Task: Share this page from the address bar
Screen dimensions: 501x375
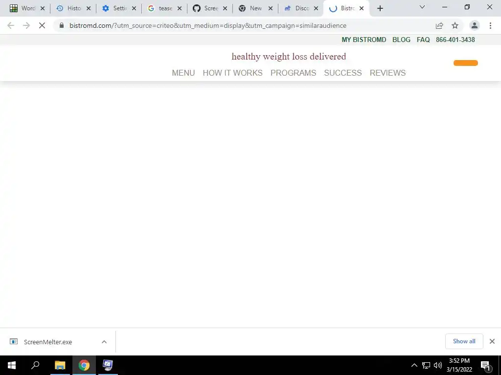Action: click(439, 25)
